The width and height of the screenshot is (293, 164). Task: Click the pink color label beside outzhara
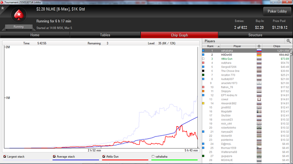(203, 63)
